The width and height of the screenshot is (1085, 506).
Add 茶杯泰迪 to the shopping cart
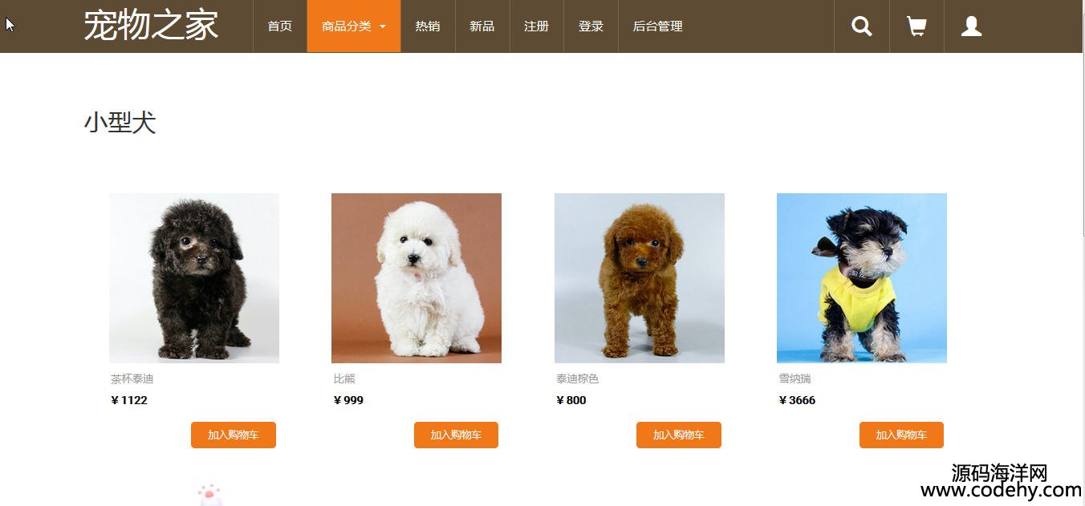click(234, 435)
